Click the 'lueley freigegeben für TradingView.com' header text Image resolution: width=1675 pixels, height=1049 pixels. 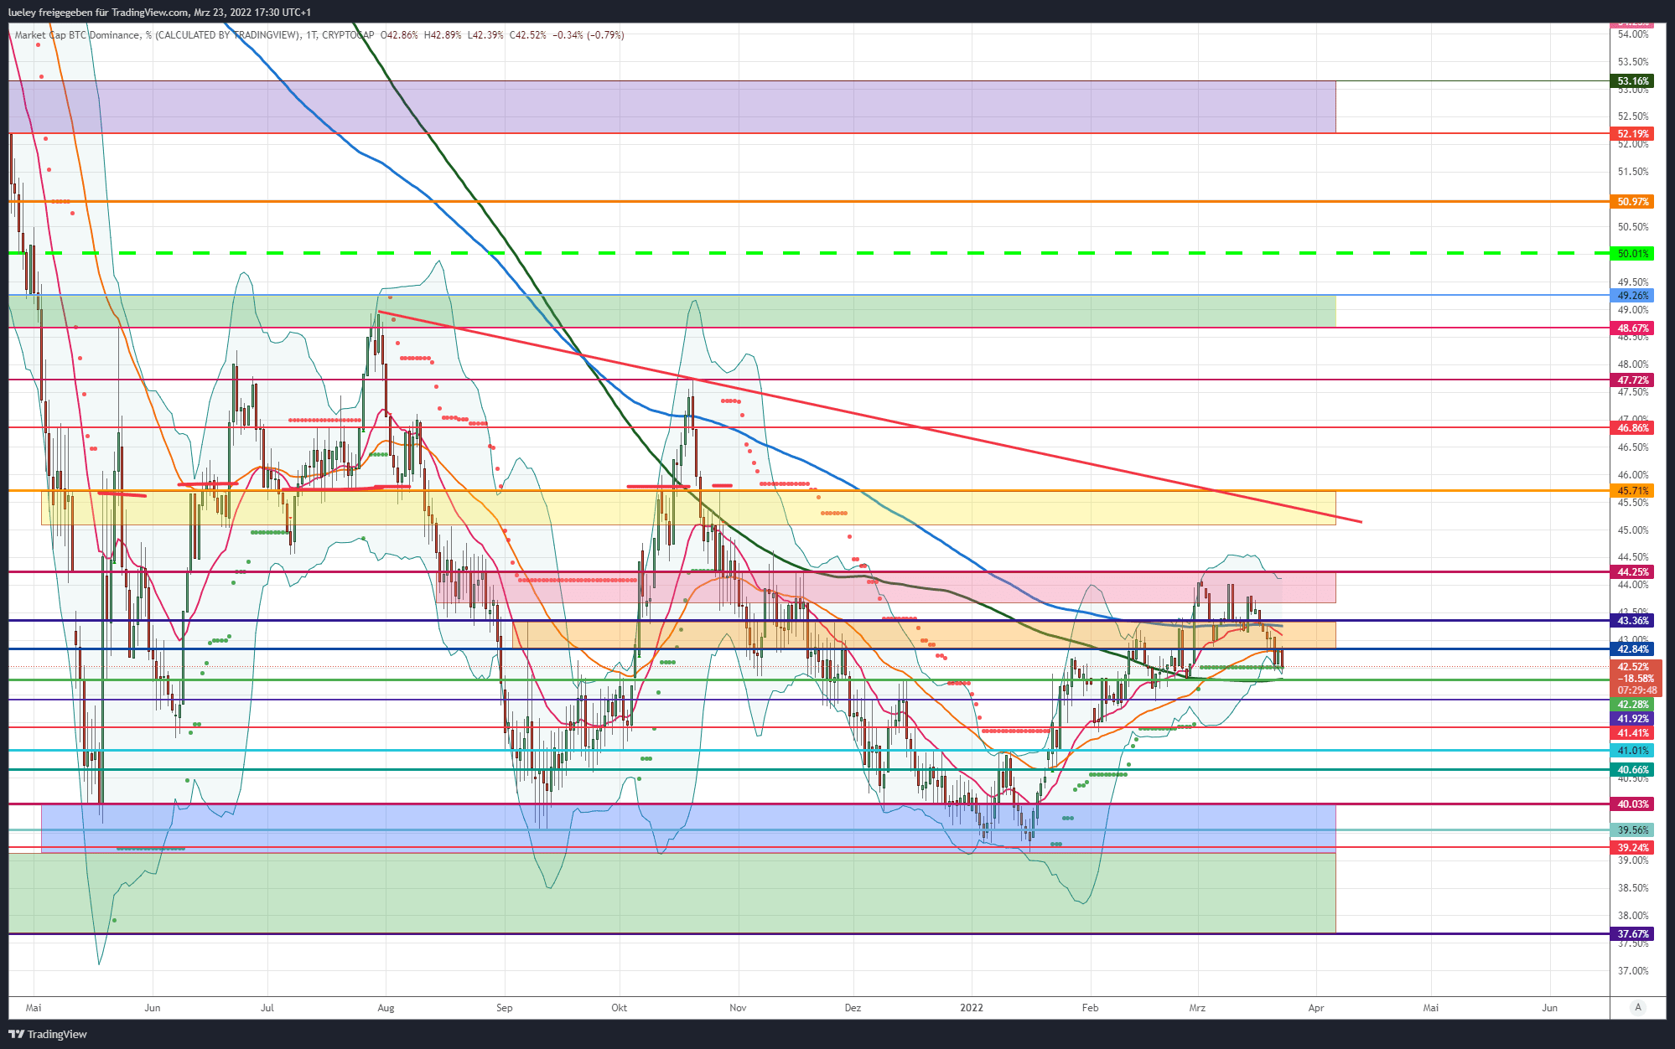[98, 13]
